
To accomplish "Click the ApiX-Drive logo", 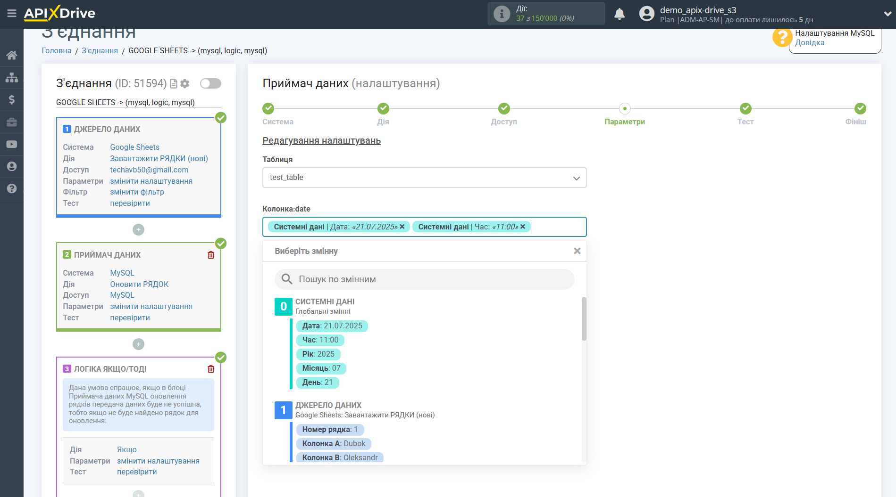I will [x=59, y=13].
